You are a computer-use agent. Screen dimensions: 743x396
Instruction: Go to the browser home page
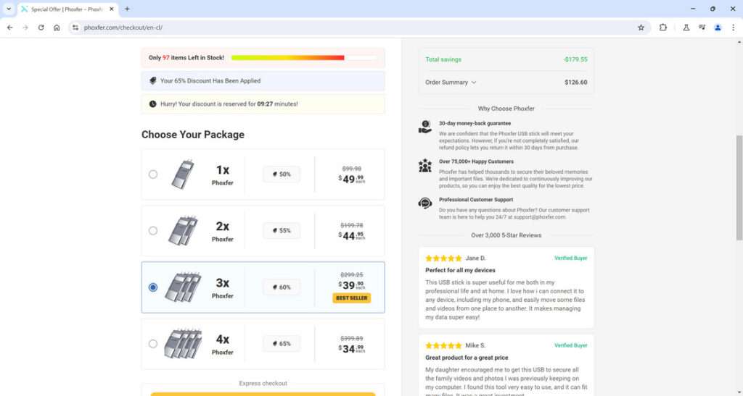coord(57,28)
